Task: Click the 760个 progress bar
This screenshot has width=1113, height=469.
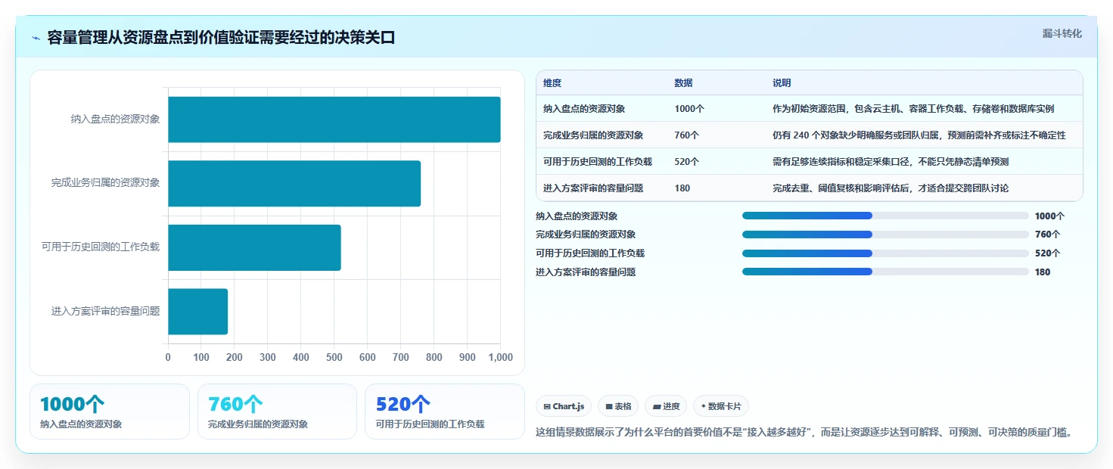Action: 885,234
